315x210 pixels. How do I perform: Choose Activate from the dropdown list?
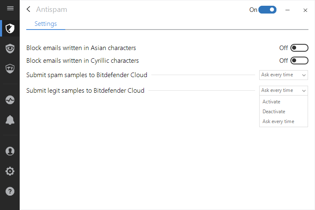[272, 102]
